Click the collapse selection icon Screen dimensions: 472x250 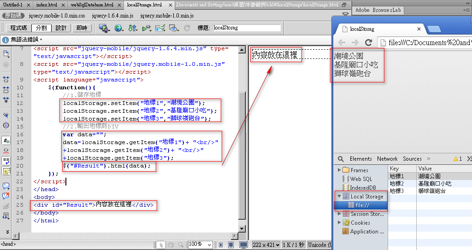point(6,90)
